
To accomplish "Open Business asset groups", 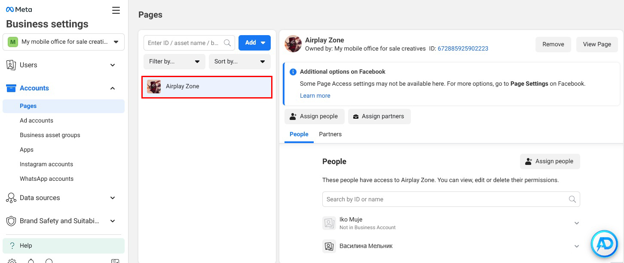I will 50,135.
